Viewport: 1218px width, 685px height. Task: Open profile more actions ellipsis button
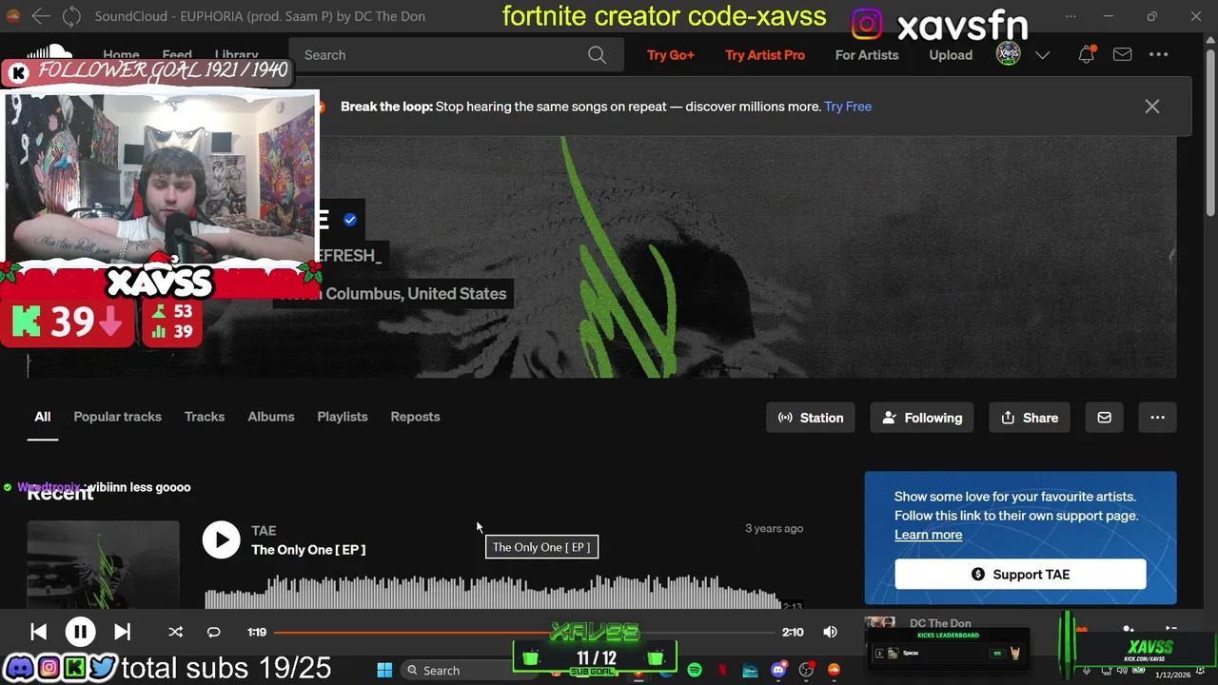point(1157,418)
